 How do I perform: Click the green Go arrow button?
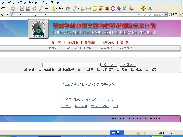tap(170, 14)
